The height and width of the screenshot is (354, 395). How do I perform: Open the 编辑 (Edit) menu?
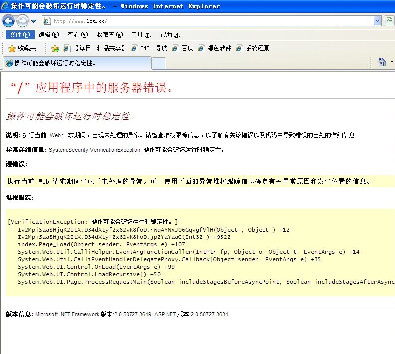[x=48, y=35]
